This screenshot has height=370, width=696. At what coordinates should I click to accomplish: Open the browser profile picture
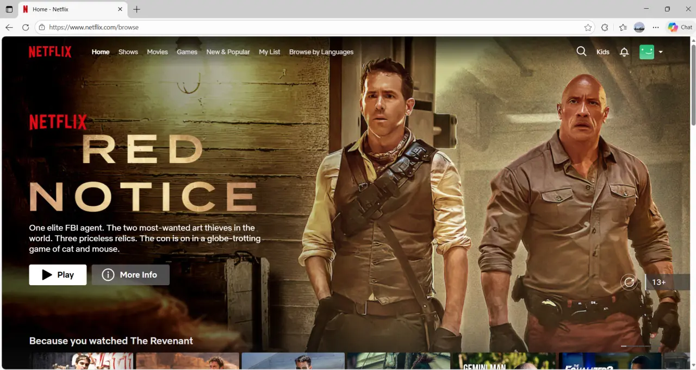[x=639, y=27]
